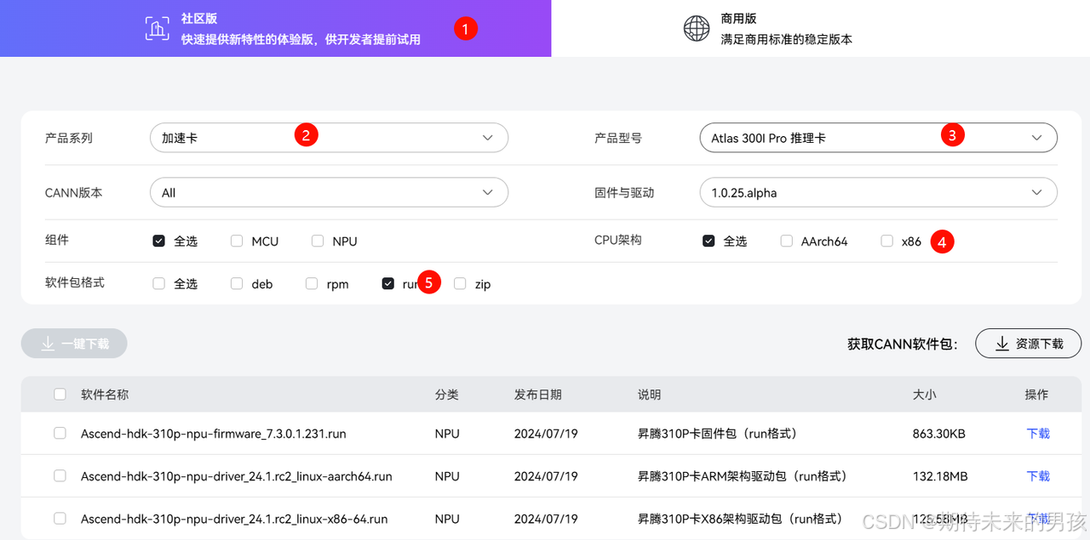
Task: Open the CANN版本 dropdown showing All
Action: 329,193
